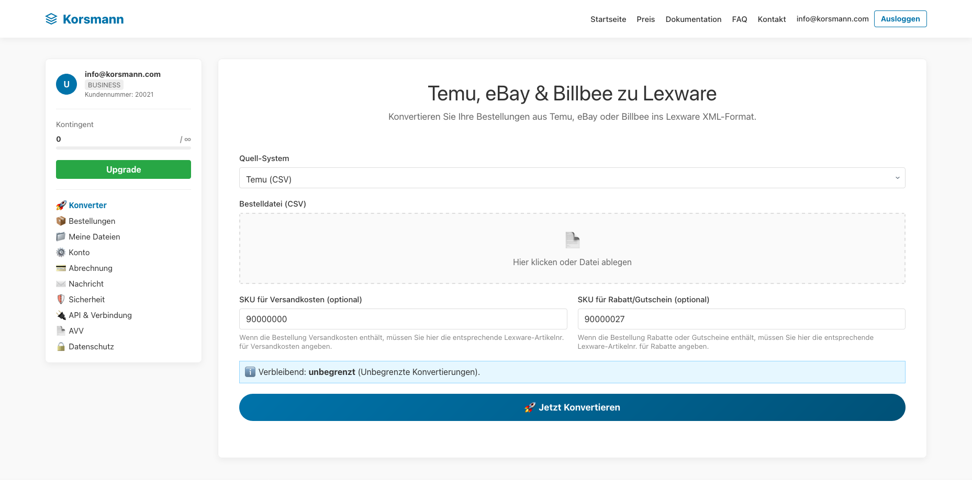Click the 'Konvertieren Sie Ihre Bestellungen' subtitle text
972x490 pixels.
(x=572, y=117)
